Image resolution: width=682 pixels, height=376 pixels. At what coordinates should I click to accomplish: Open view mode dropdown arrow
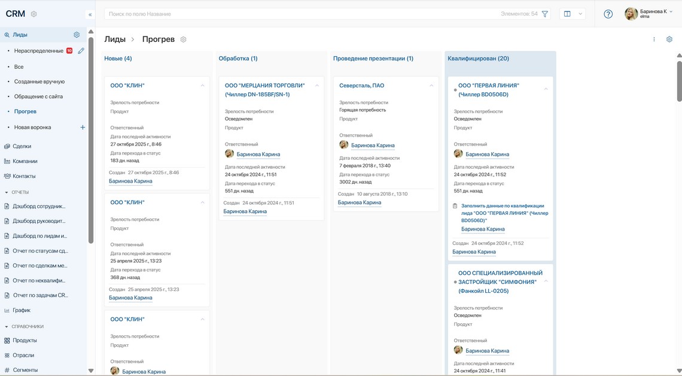(580, 14)
